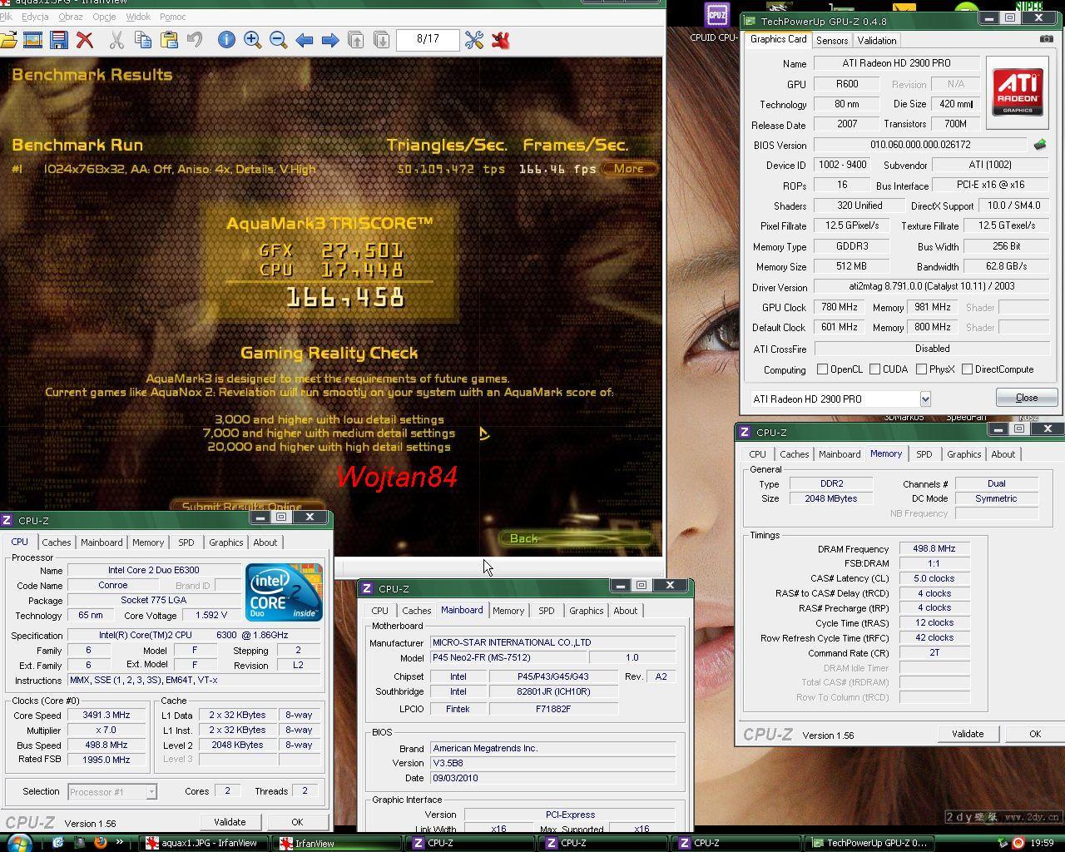The height and width of the screenshot is (852, 1065).
Task: Click the taskbar clock showing 19:59
Action: (x=1042, y=843)
